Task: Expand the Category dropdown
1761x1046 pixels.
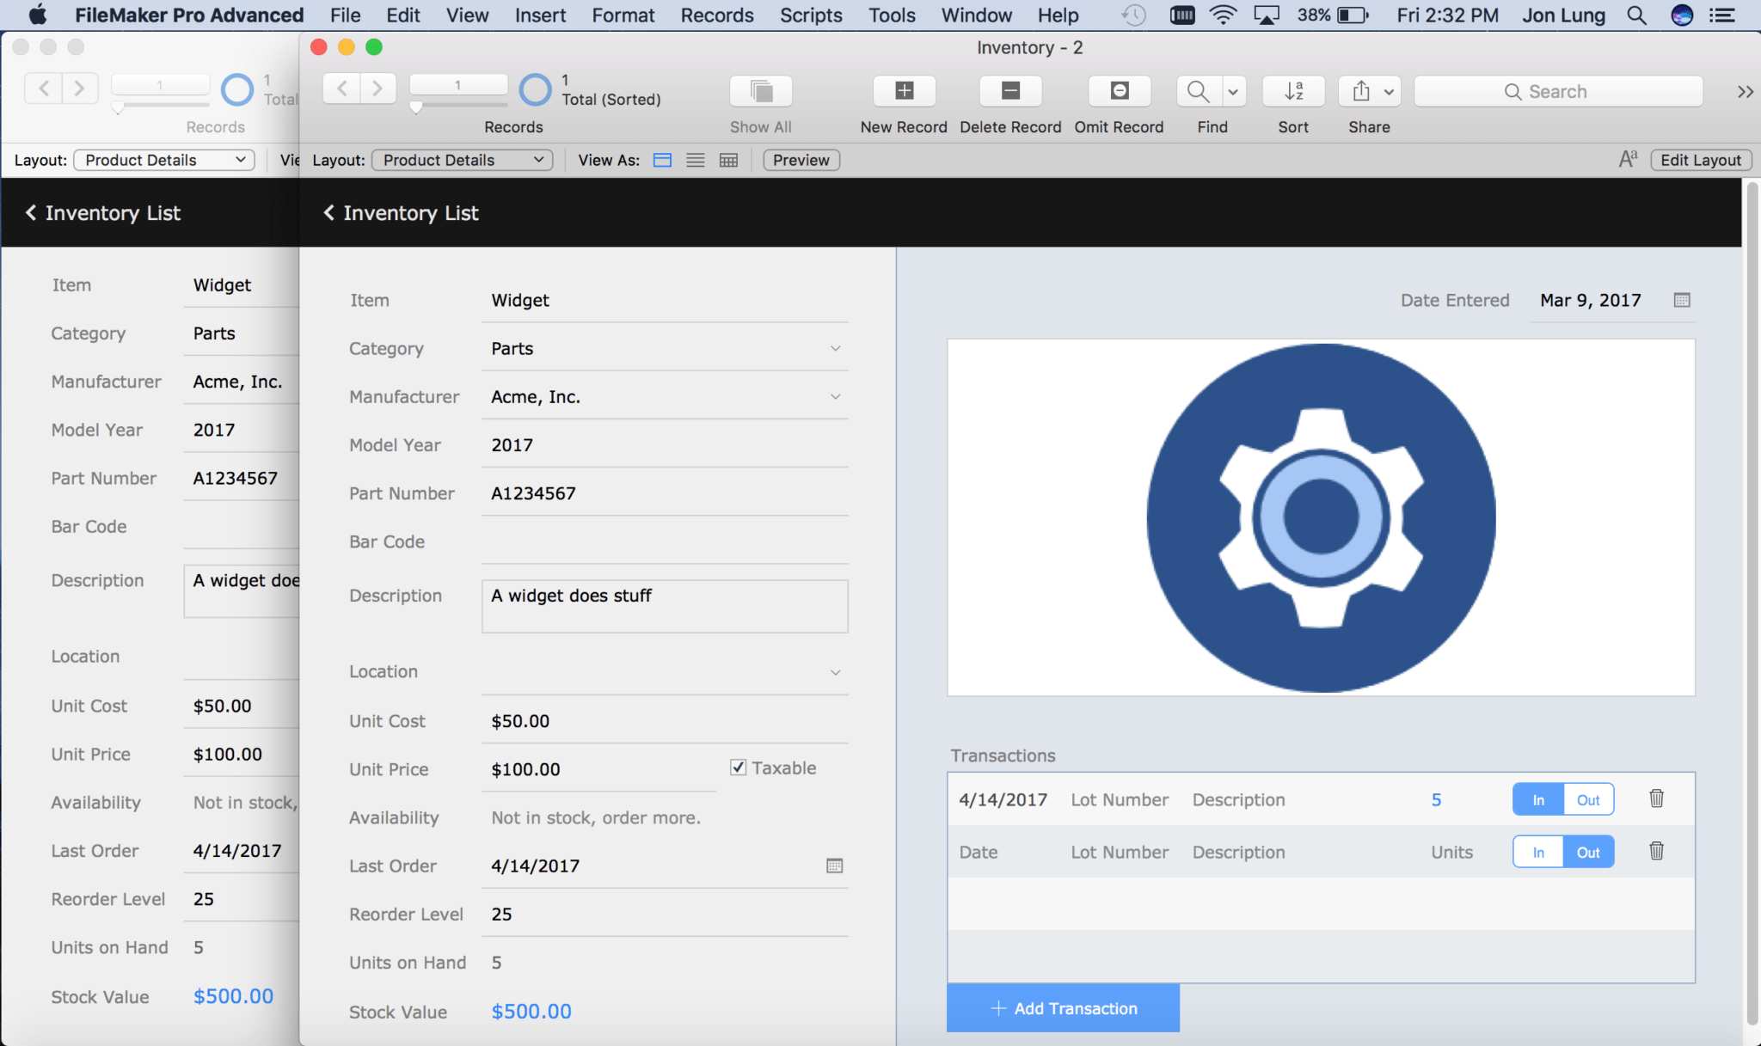Action: (834, 347)
